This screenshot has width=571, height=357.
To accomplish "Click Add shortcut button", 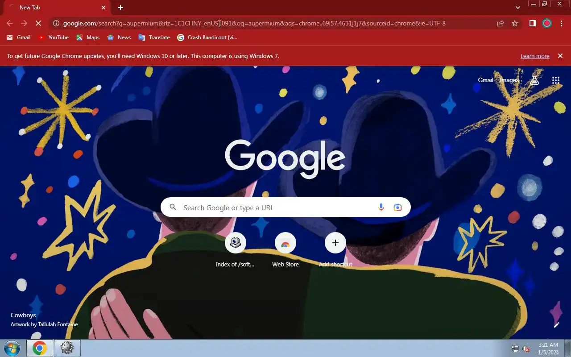I will (335, 250).
